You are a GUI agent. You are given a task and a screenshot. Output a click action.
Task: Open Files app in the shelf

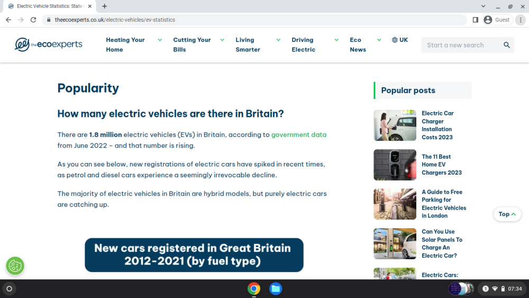click(x=276, y=288)
